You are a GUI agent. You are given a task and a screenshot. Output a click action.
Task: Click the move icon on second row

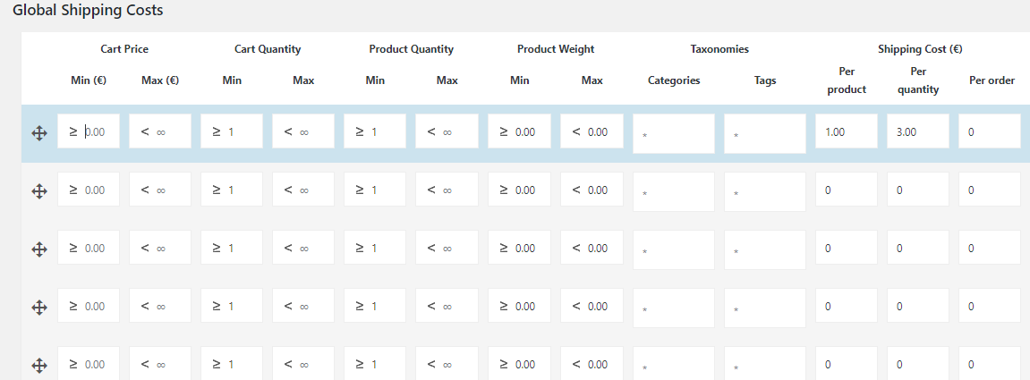(39, 190)
